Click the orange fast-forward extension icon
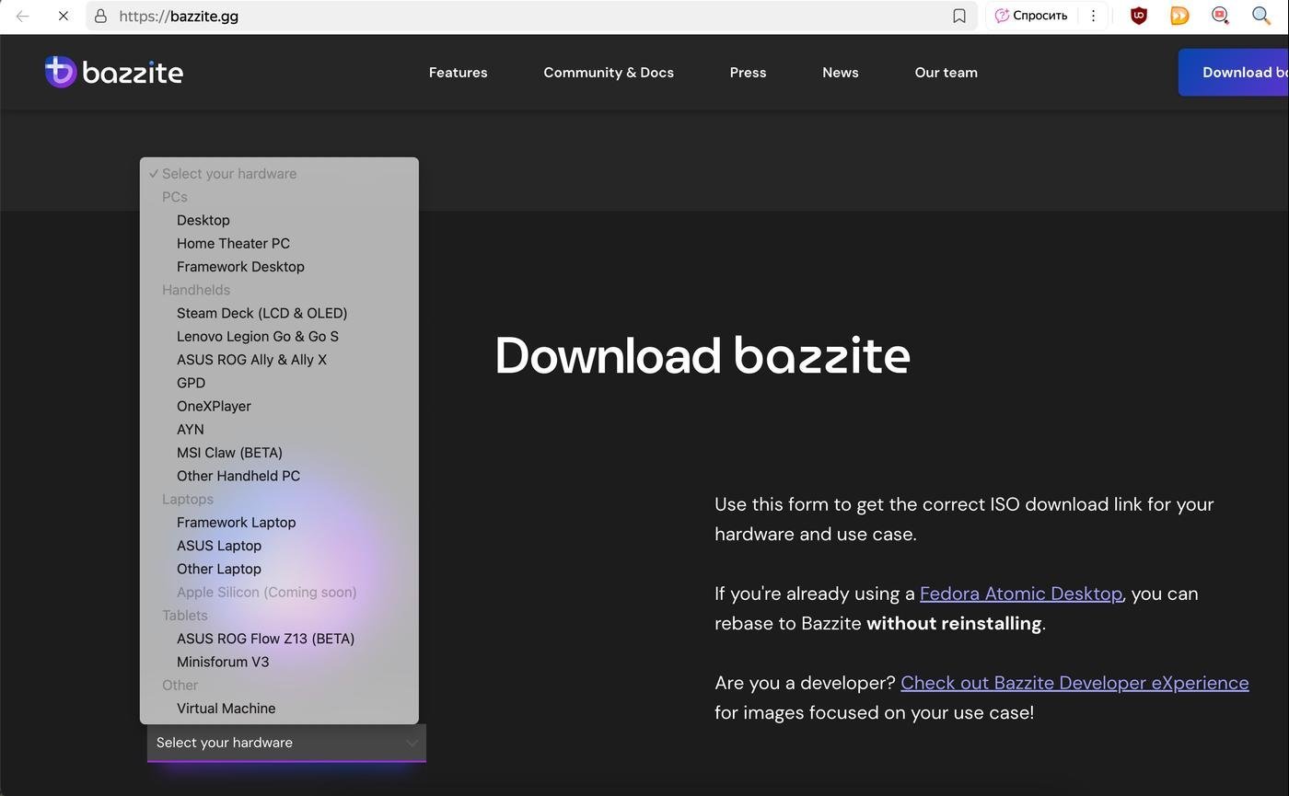 [1179, 16]
